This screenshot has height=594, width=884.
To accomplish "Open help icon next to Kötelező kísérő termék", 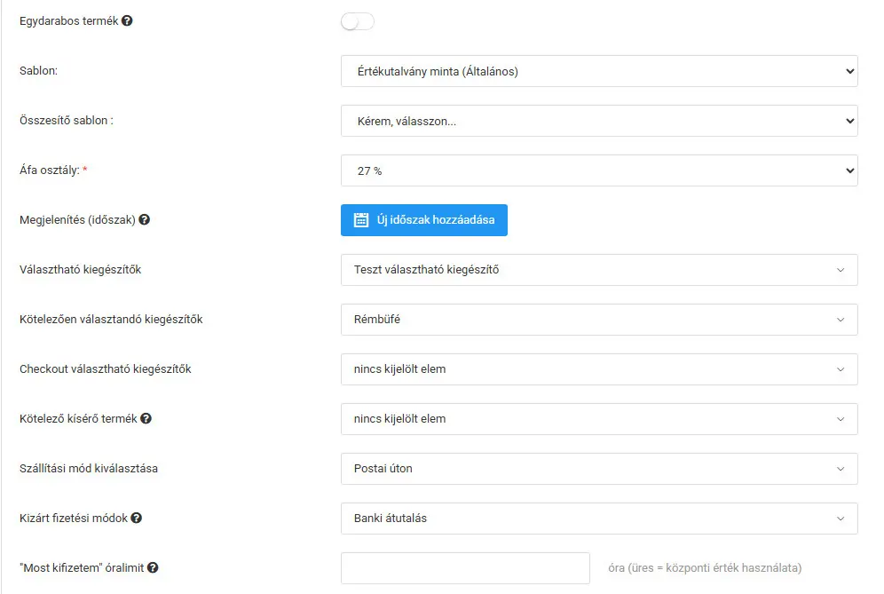I will click(146, 418).
